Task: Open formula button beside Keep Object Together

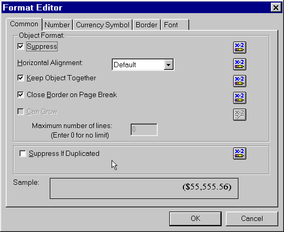Action: tap(239, 81)
